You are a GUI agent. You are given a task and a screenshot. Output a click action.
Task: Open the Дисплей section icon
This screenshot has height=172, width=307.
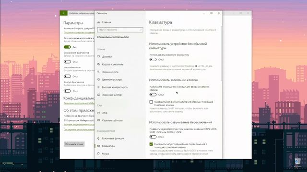(x=98, y=56)
